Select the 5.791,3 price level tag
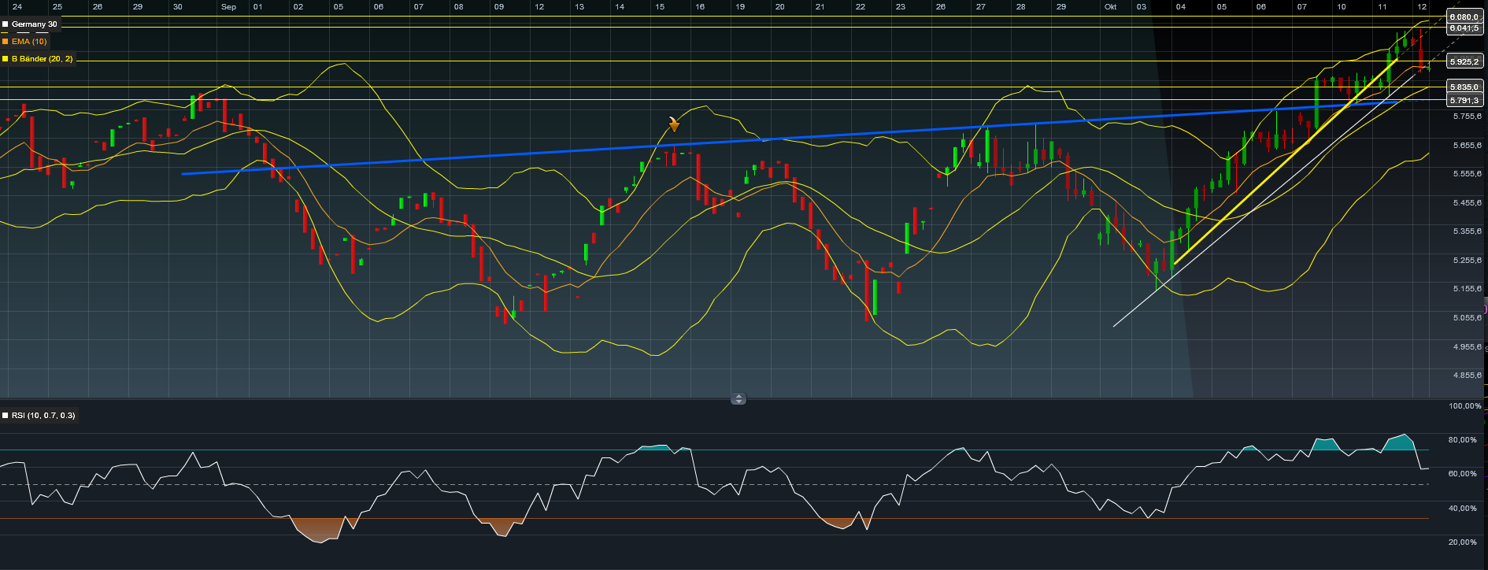 point(1464,100)
